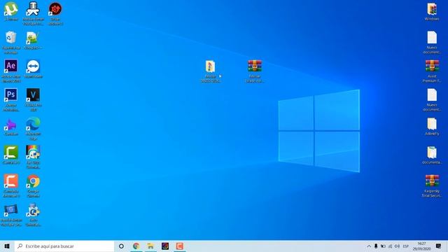Image resolution: width=448 pixels, height=252 pixels.
Task: Select the Windows folder on desktop
Action: point(432,11)
